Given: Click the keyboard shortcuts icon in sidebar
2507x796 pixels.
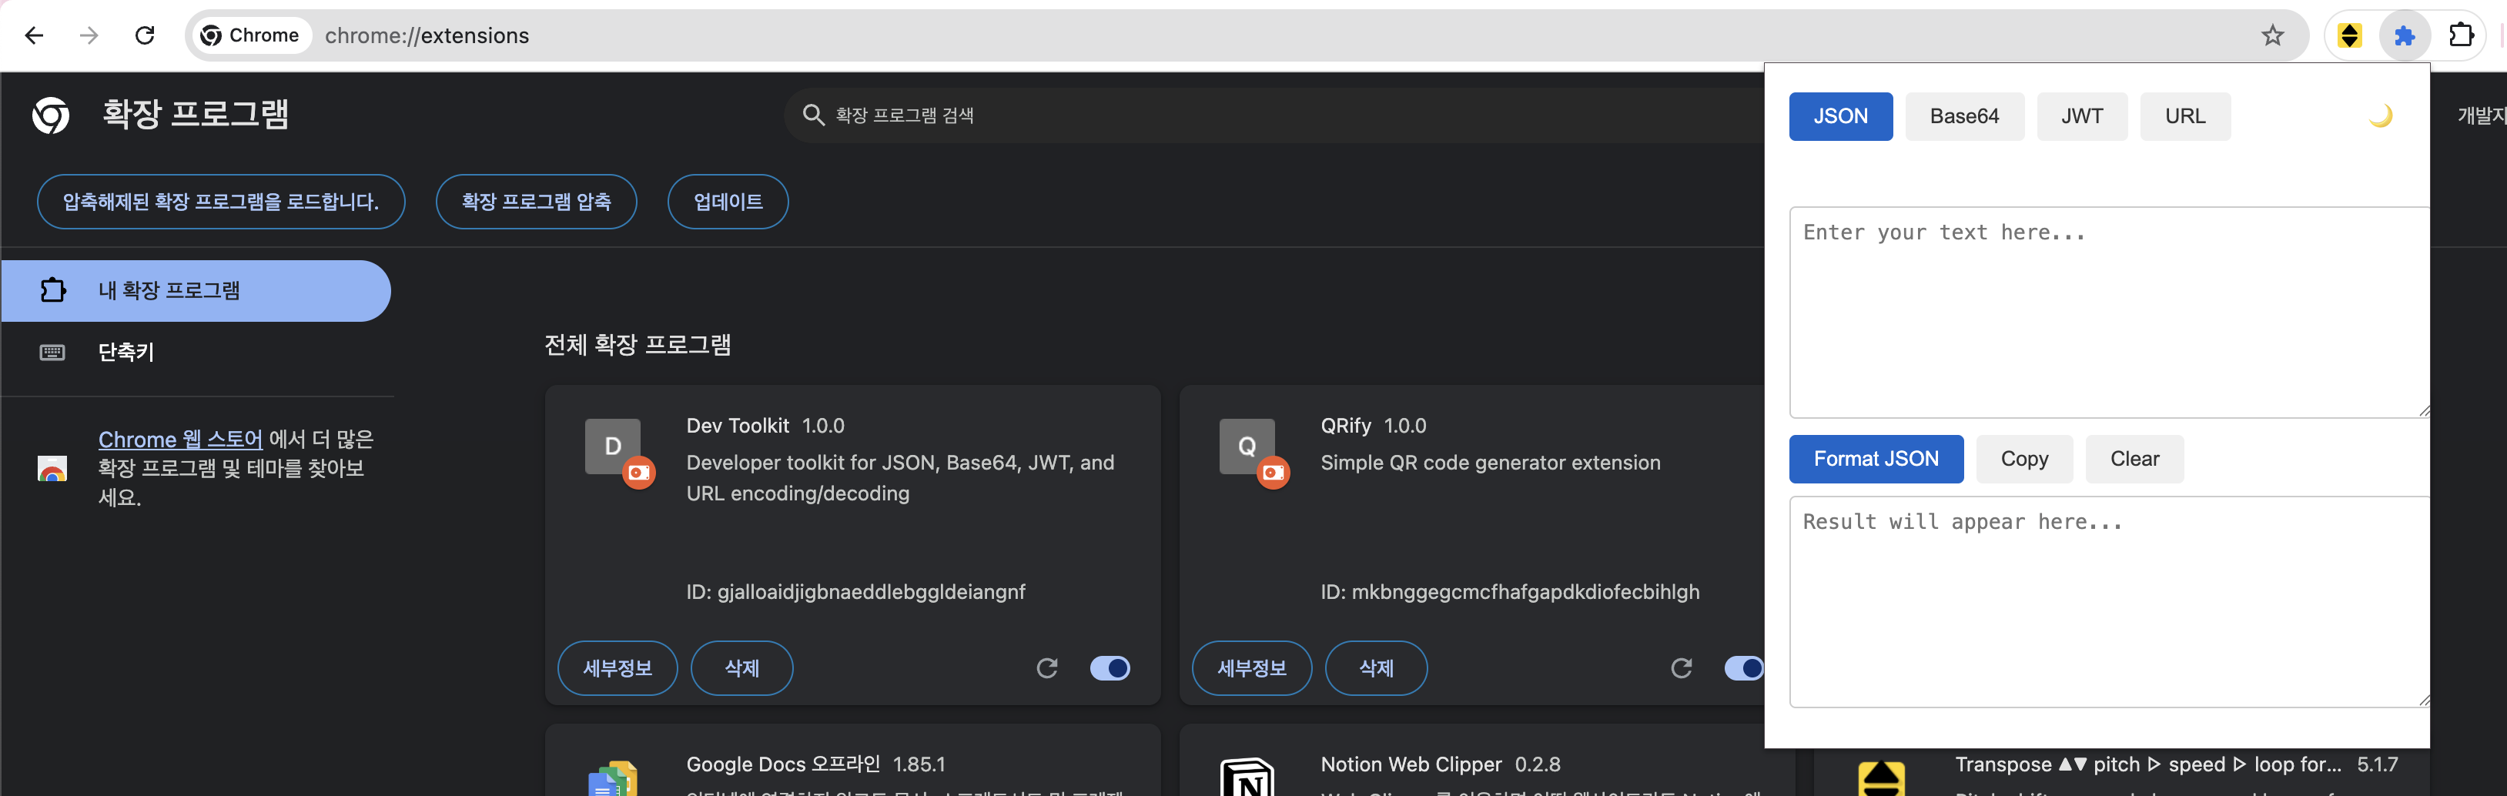Looking at the screenshot, I should point(52,353).
